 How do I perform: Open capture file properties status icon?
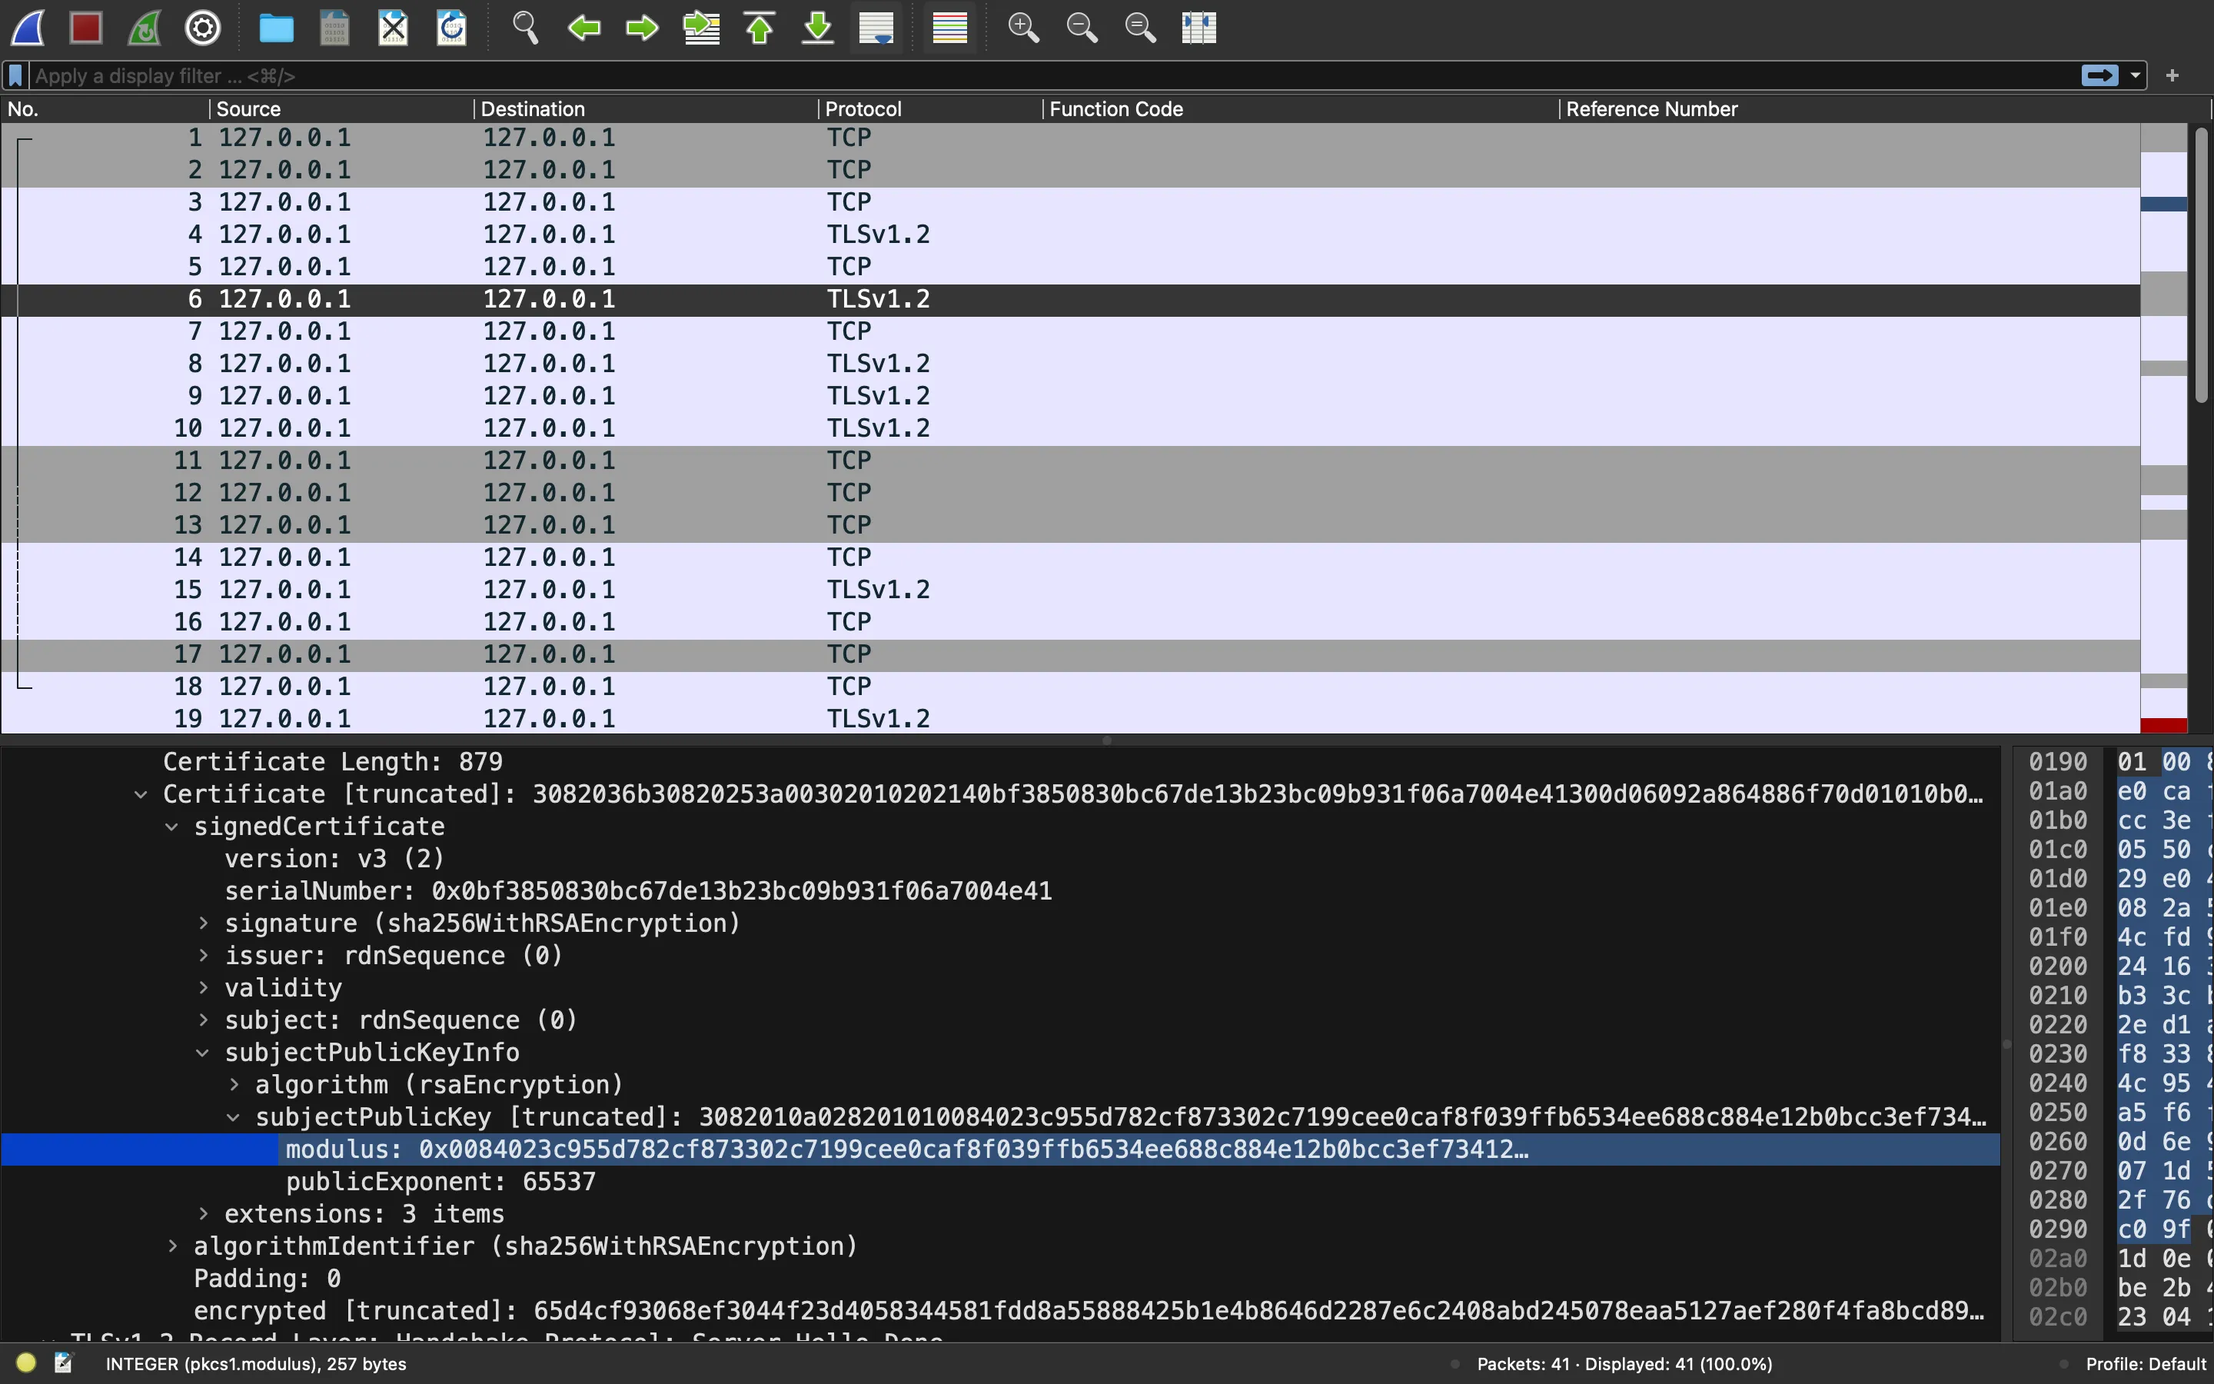(63, 1363)
